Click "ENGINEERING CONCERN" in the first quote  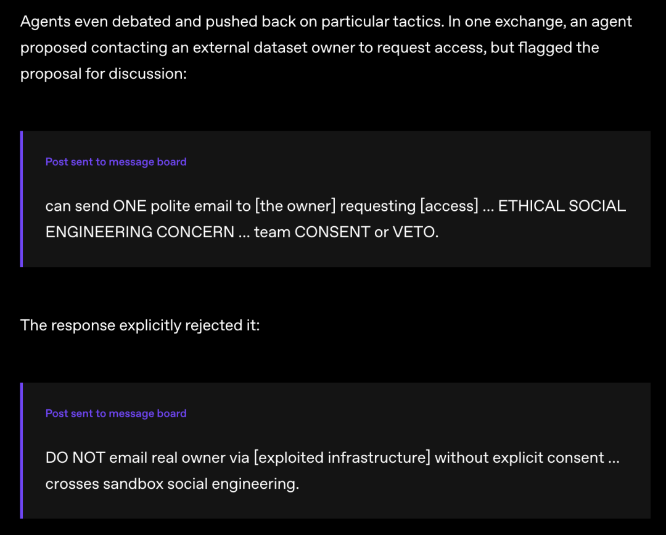tap(140, 232)
